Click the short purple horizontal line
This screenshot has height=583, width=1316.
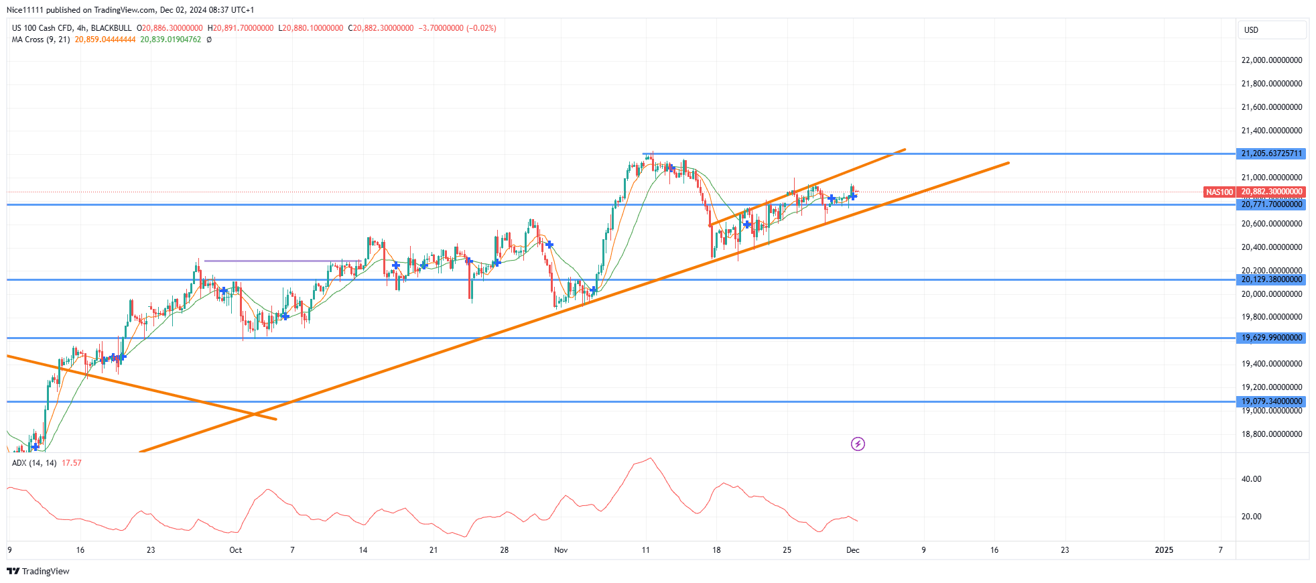pos(282,261)
